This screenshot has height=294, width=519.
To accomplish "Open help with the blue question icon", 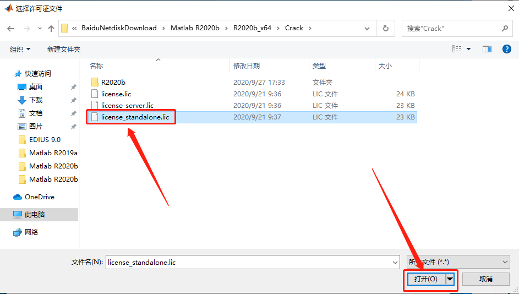I will coord(506,49).
